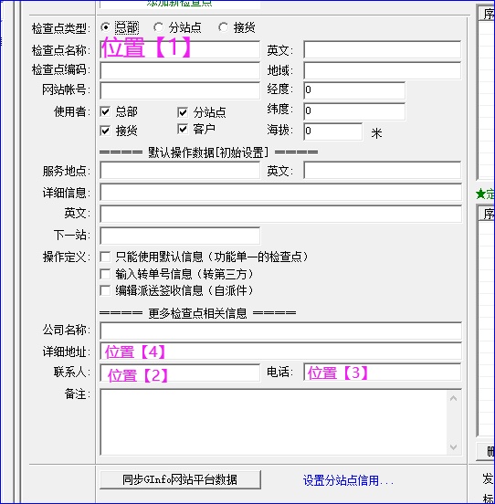
Task: Click the 经度 longitude field
Action: pos(354,90)
